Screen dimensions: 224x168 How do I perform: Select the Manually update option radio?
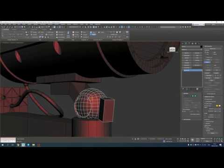[205, 131]
